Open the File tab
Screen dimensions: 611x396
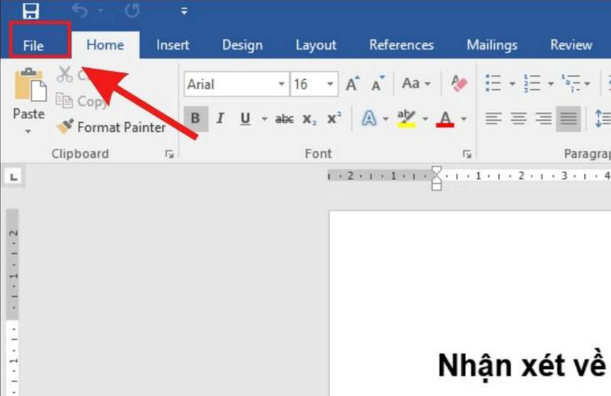point(33,46)
